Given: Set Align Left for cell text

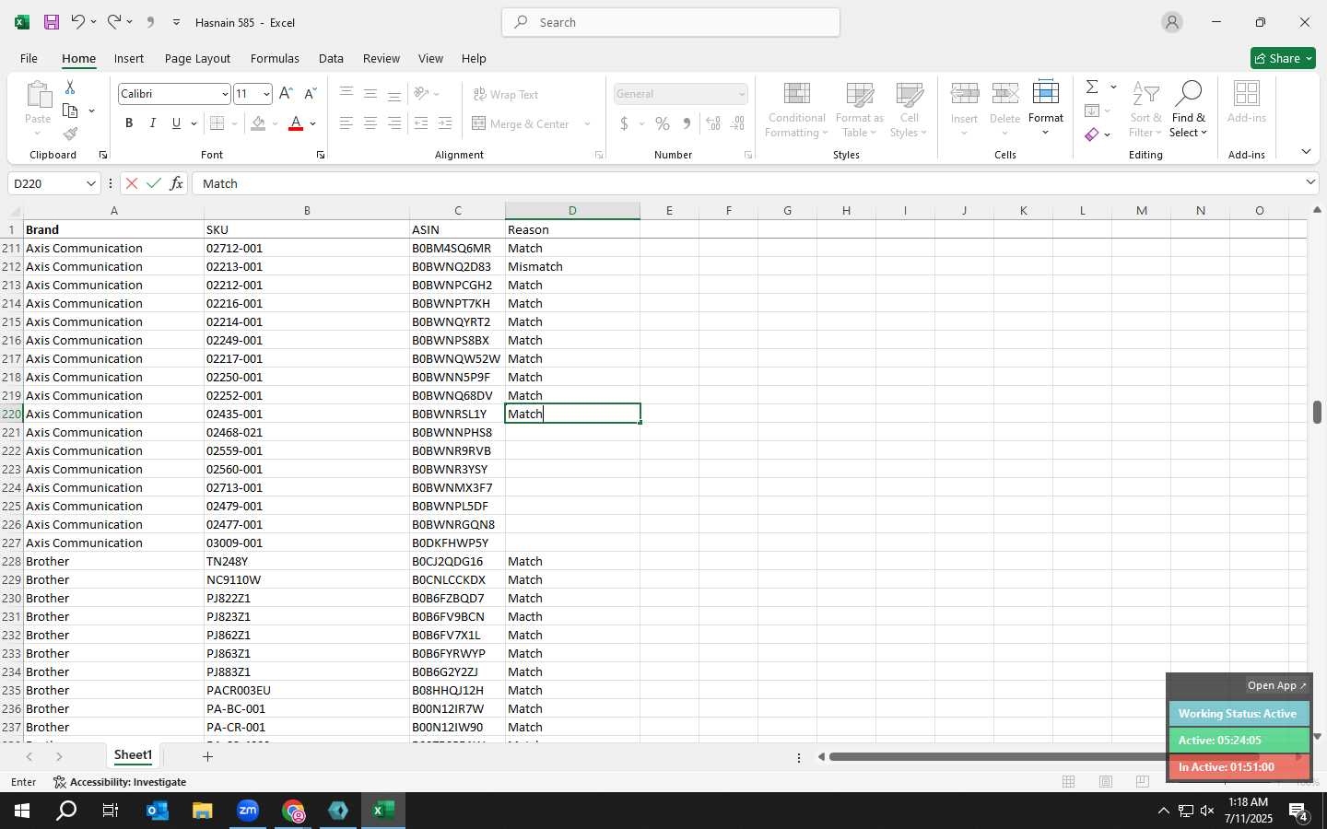Looking at the screenshot, I should tap(346, 123).
